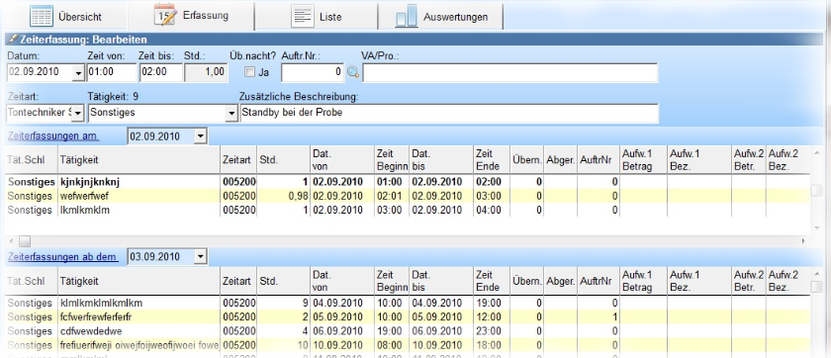Viewport: 831px width, 358px height.
Task: Click AuftrNr value 1 in fcfwerfrewferferfr row
Action: click(599, 317)
